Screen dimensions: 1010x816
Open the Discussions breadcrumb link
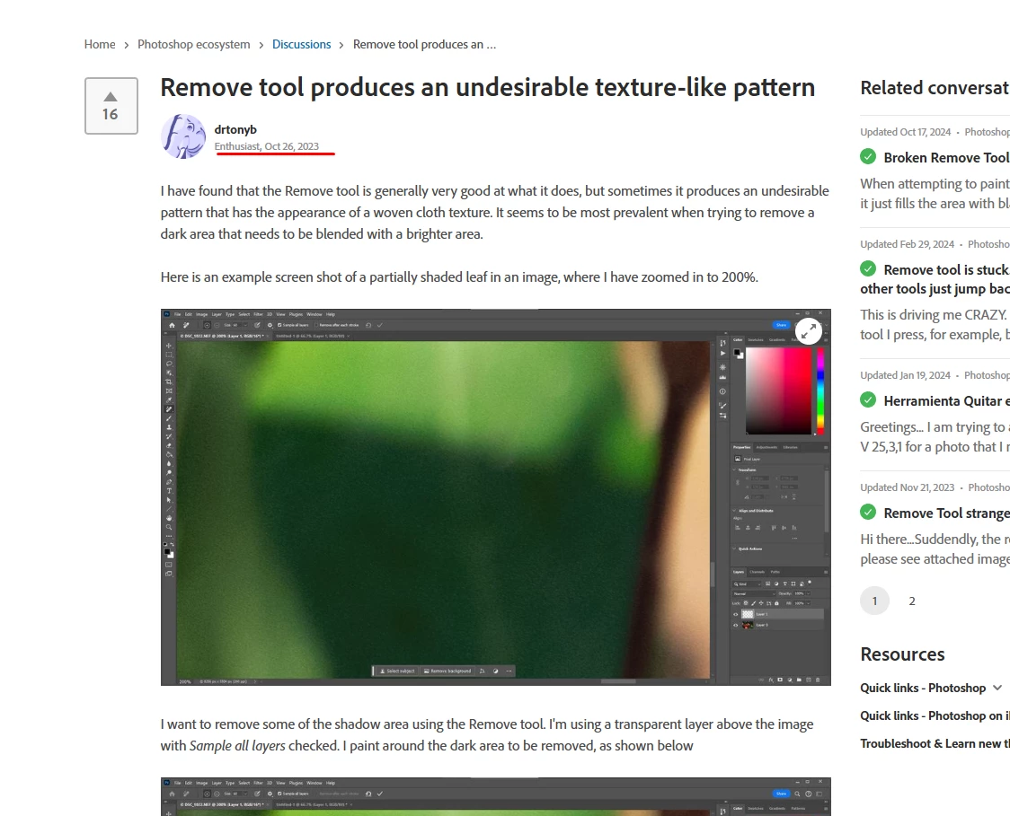click(301, 44)
